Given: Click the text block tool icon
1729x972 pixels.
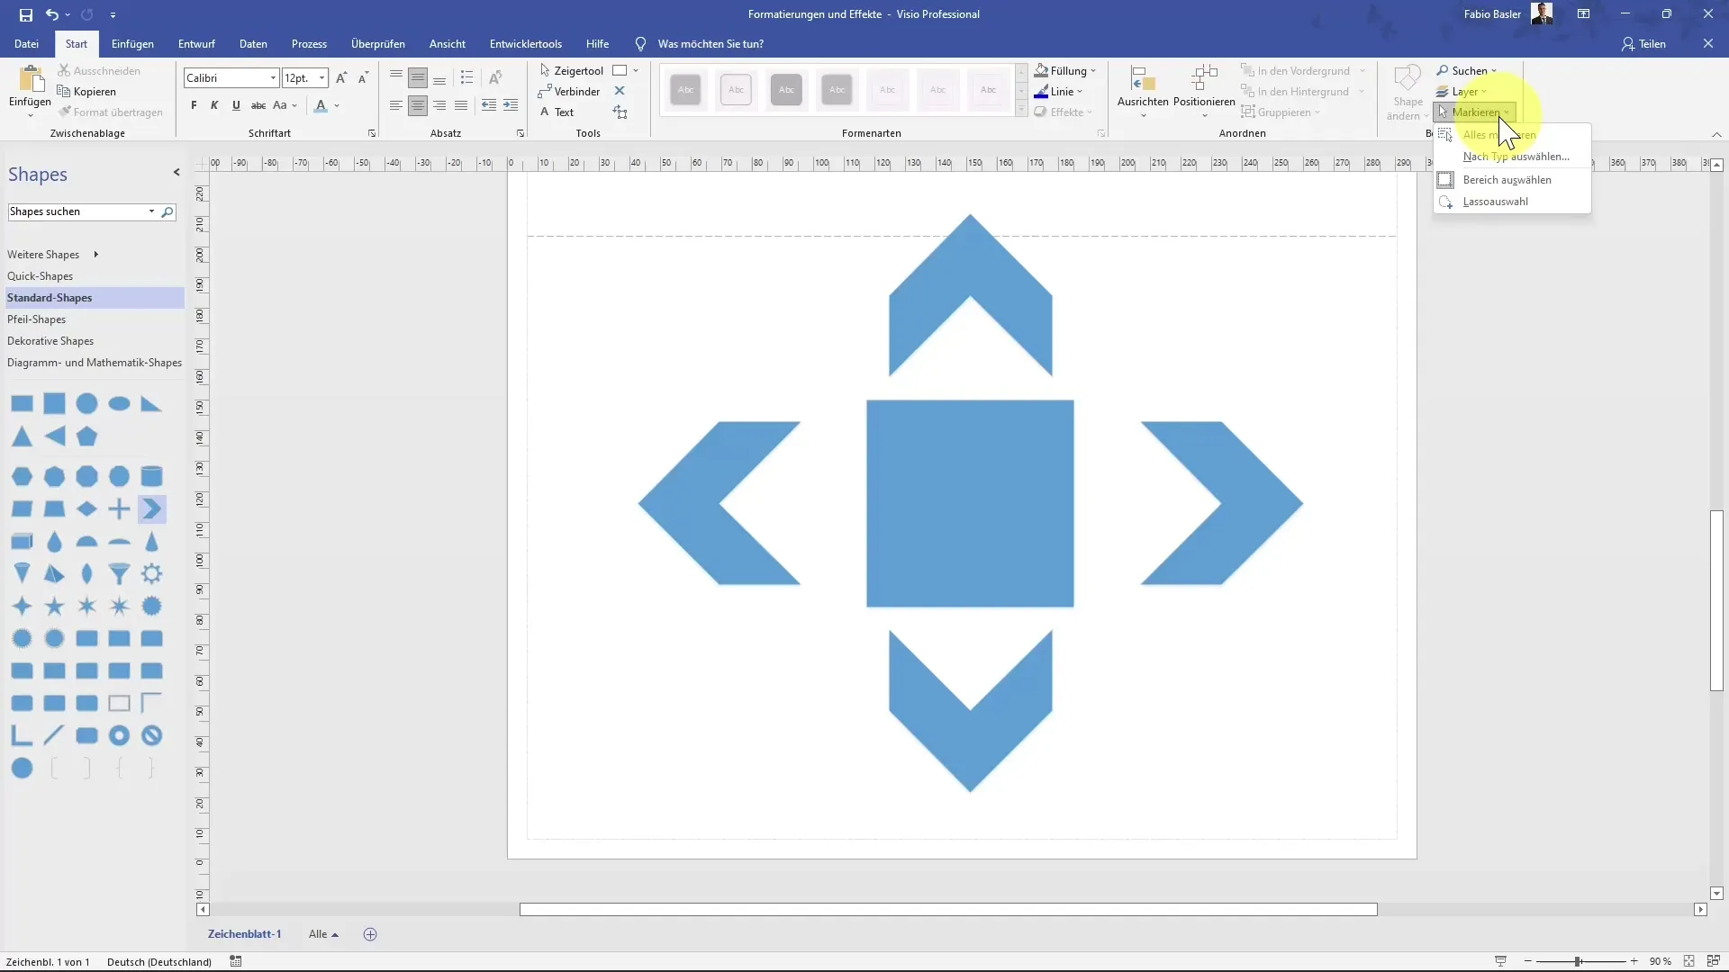Looking at the screenshot, I should [x=620, y=112].
